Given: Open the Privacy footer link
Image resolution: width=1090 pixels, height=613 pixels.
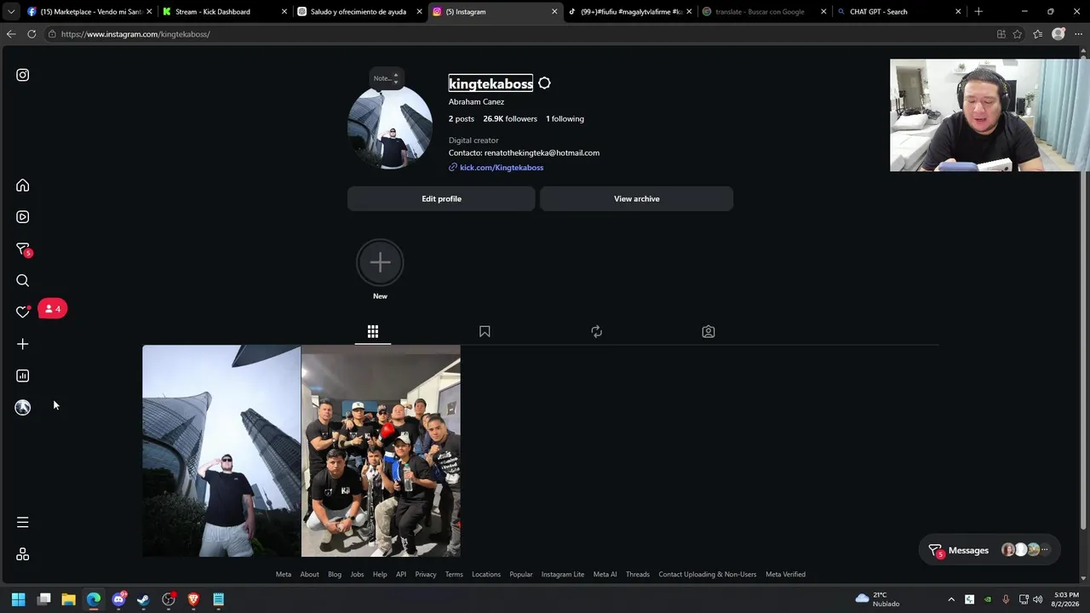Looking at the screenshot, I should (426, 575).
